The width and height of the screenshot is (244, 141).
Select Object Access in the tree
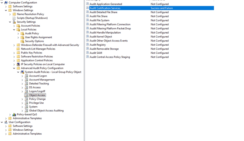coord(37,95)
